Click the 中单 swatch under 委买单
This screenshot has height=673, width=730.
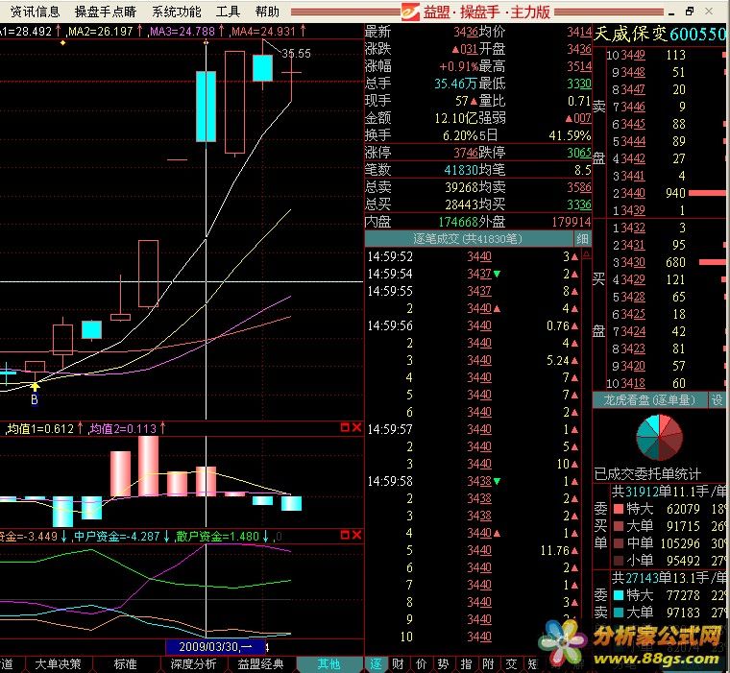tap(619, 543)
